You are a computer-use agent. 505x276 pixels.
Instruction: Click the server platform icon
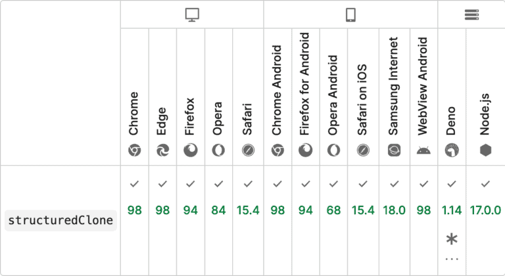pyautogui.click(x=471, y=15)
